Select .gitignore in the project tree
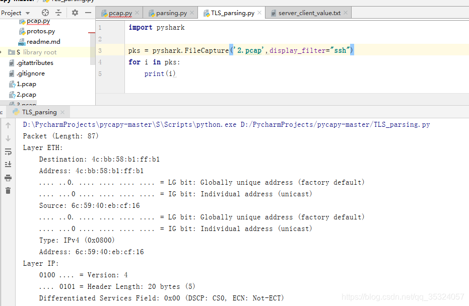The image size is (469, 306). coord(31,73)
